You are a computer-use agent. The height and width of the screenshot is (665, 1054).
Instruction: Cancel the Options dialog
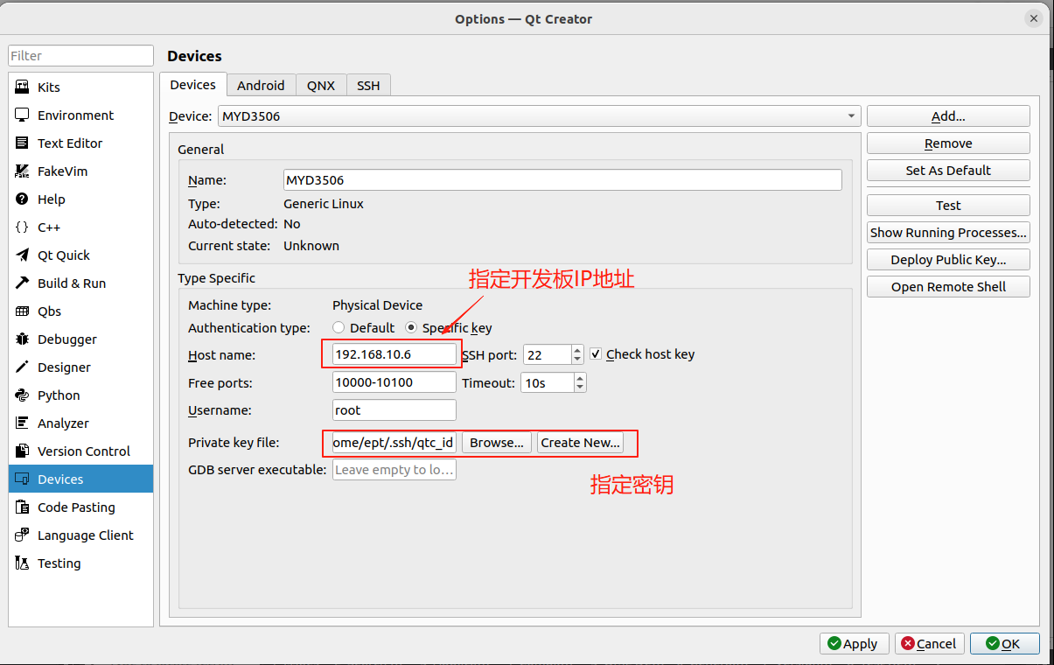(929, 643)
